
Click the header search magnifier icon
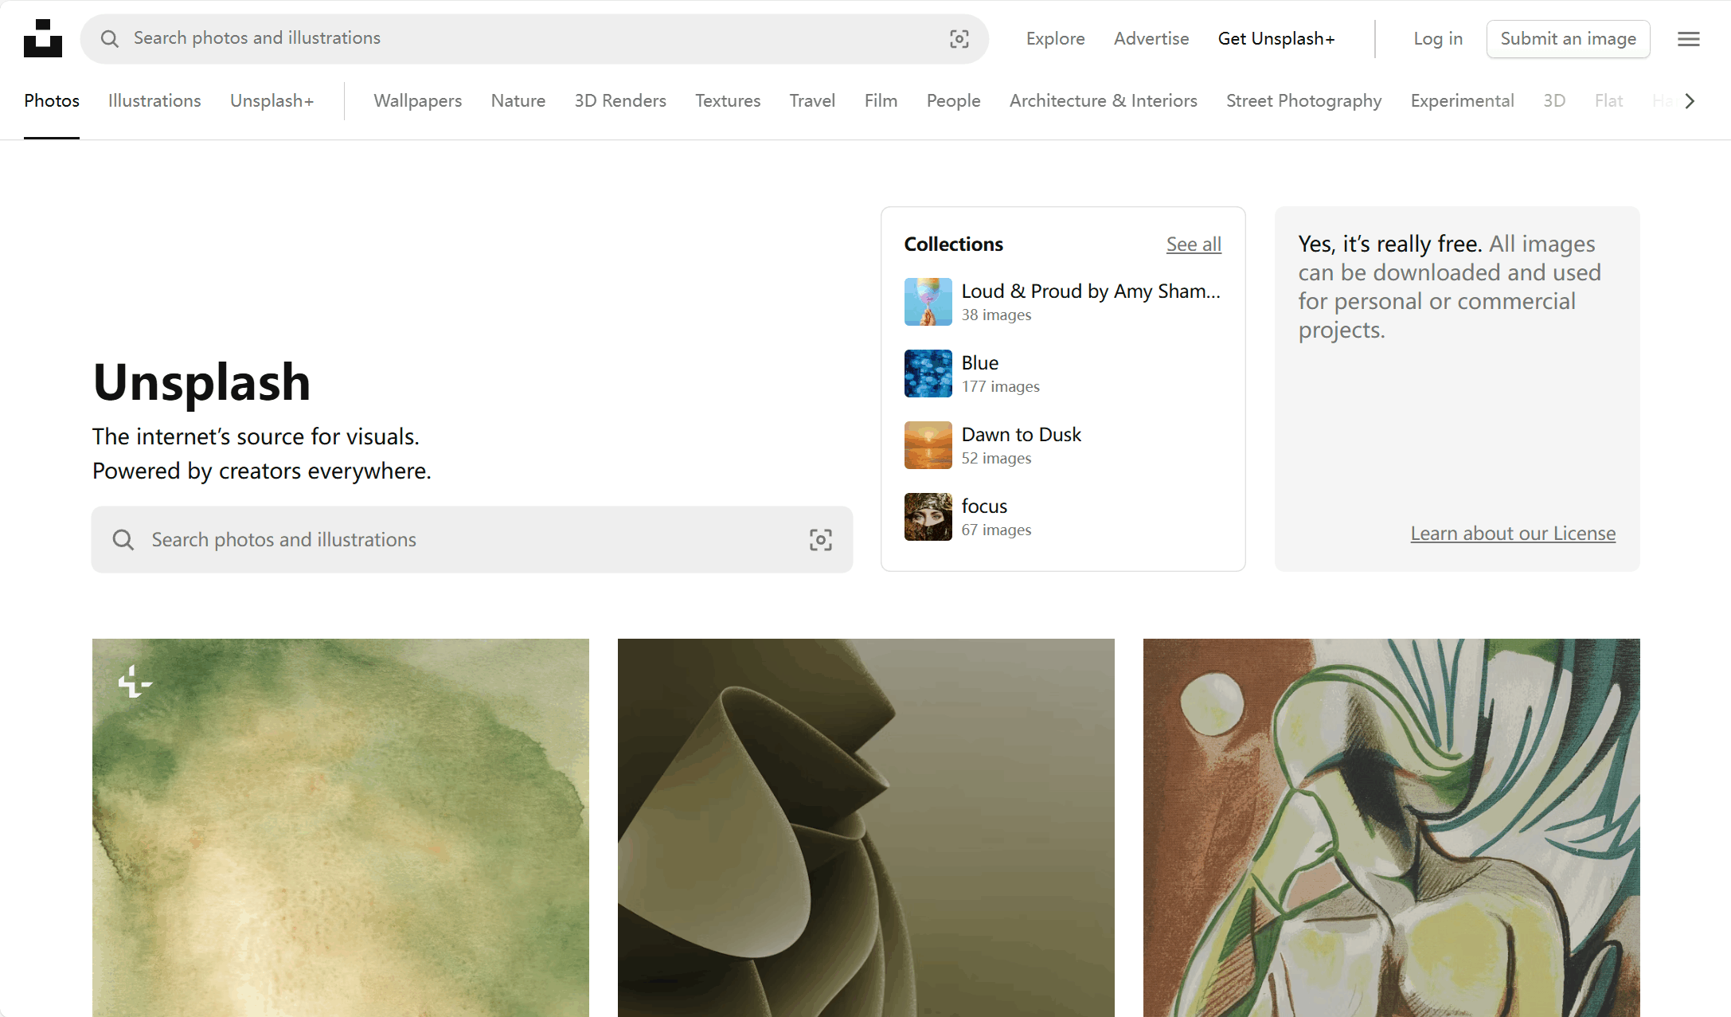click(x=110, y=39)
